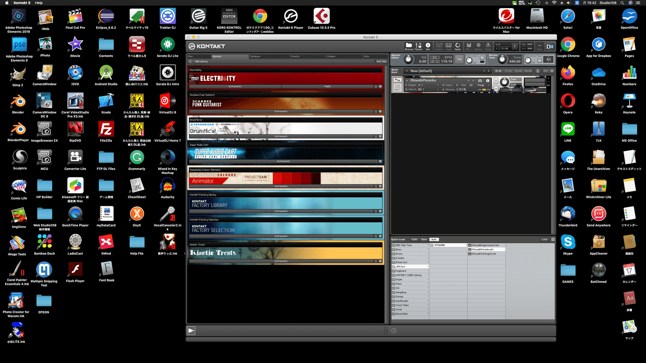
Task: Open Electri6ity Instruments list
Action: (235, 86)
